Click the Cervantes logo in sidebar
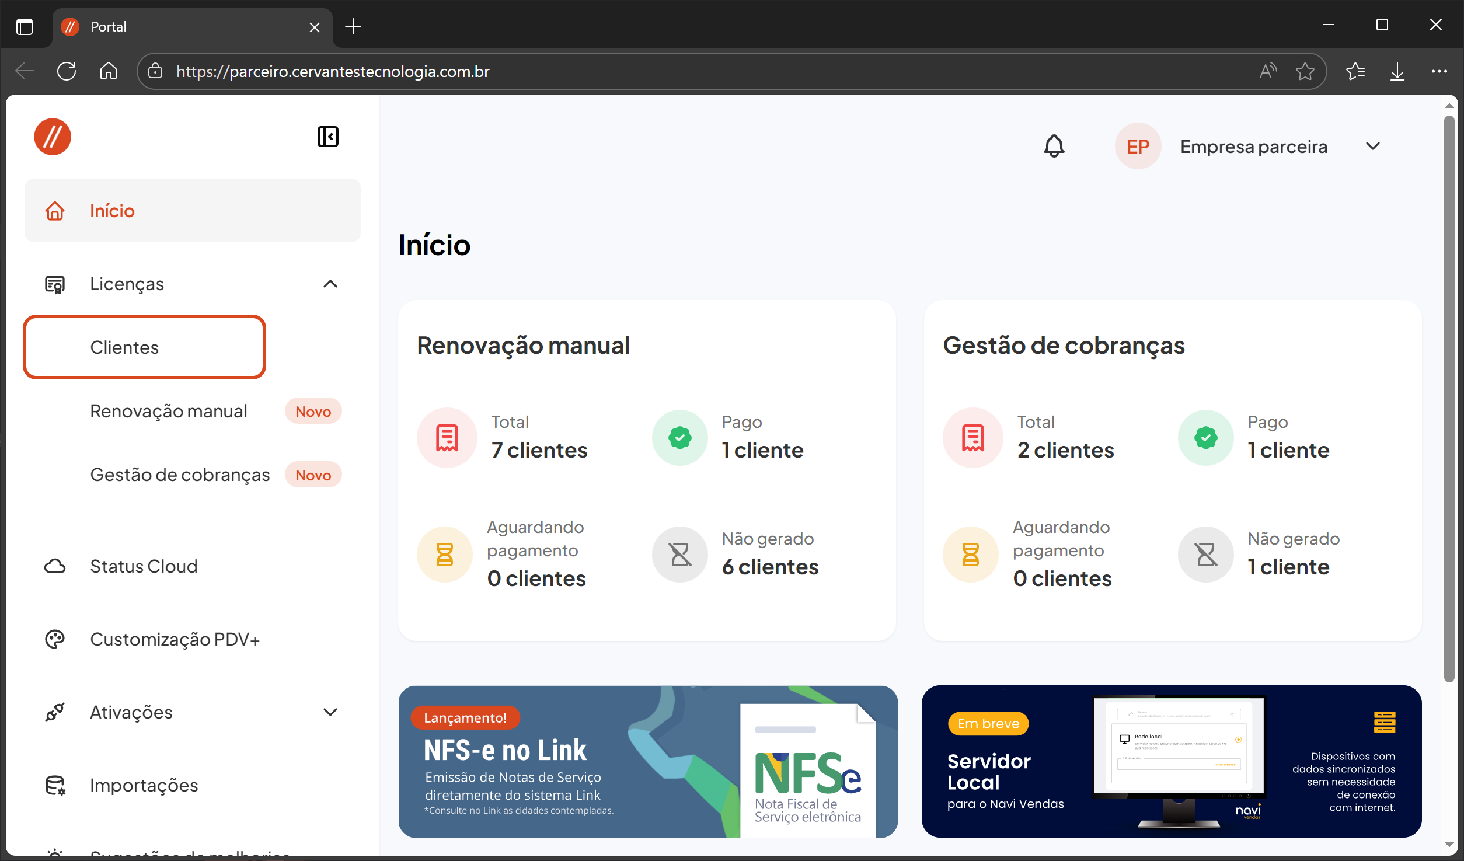This screenshot has height=861, width=1464. pyautogui.click(x=53, y=137)
